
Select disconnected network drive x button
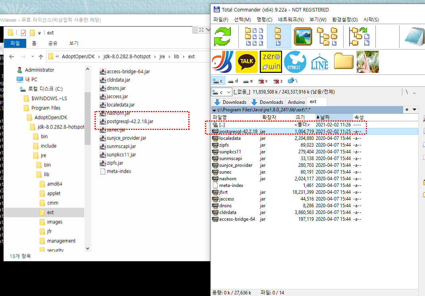263,81
